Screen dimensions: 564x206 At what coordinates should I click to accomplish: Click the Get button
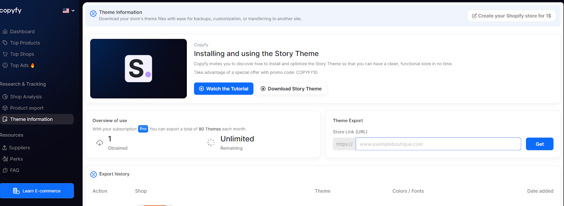click(540, 144)
